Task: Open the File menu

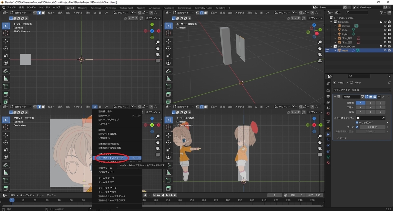Action: pyautogui.click(x=11, y=7)
